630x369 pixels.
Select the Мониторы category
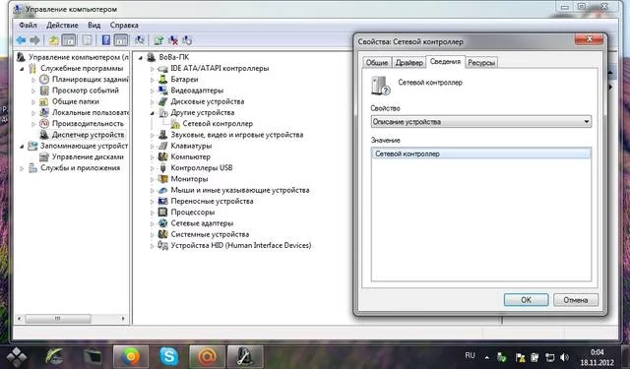[189, 179]
